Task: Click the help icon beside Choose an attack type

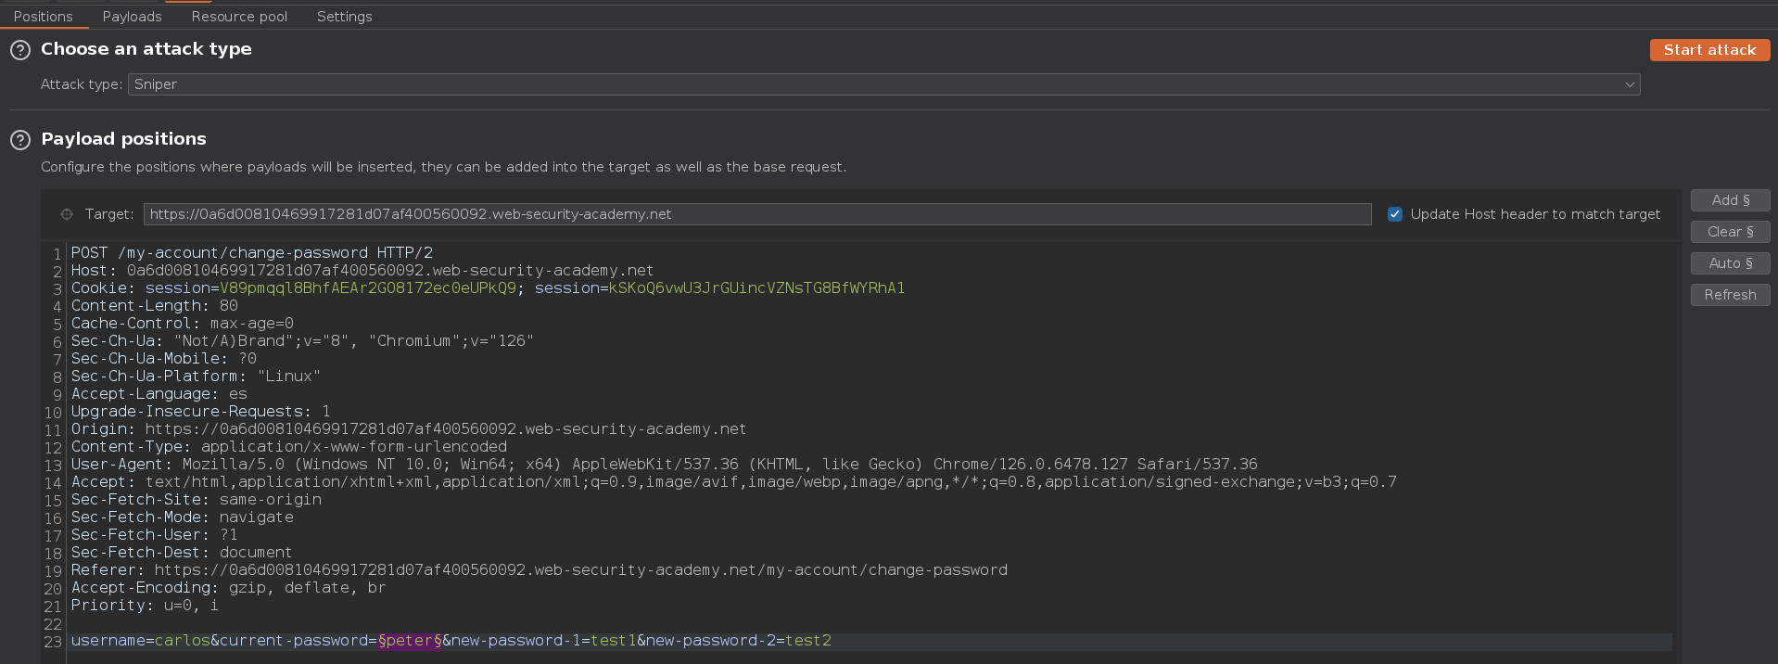Action: tap(20, 50)
